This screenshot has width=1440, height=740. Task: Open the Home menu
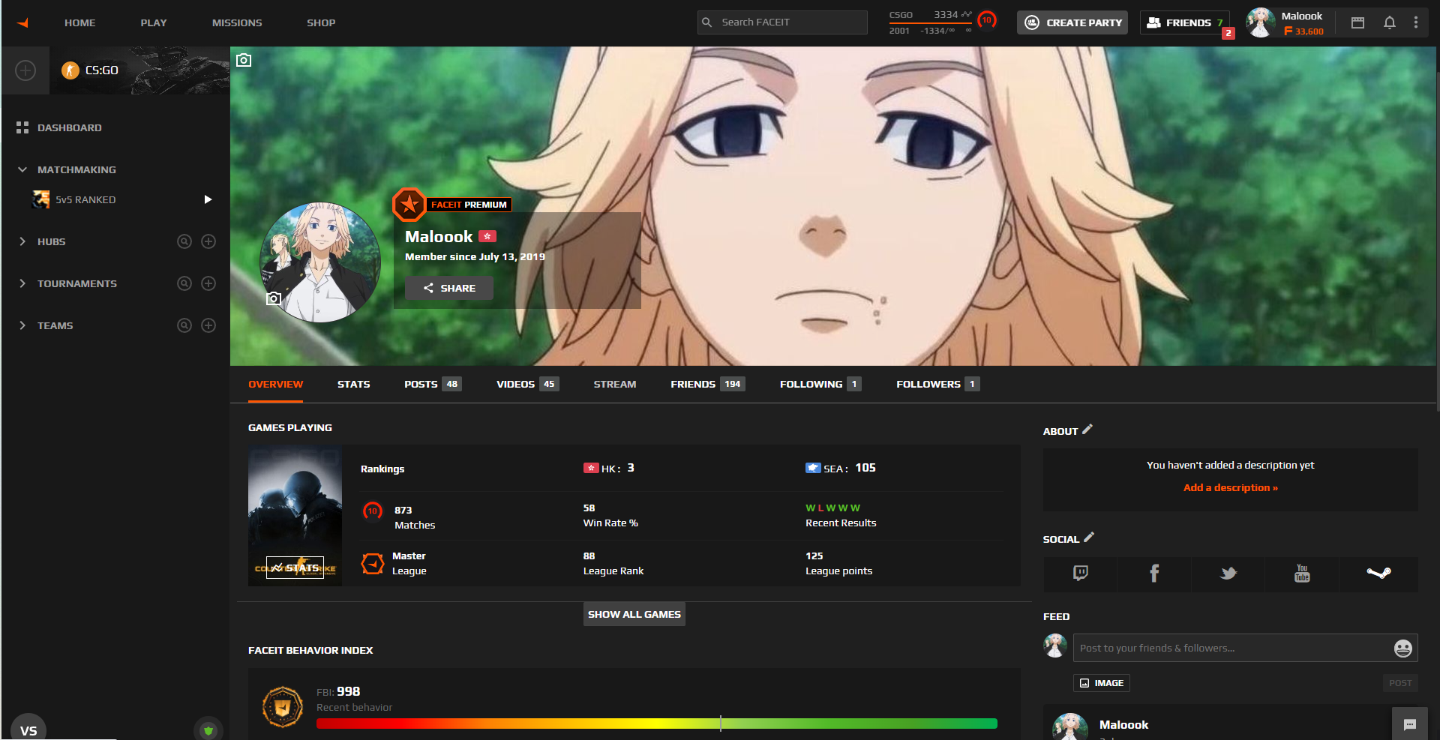coord(79,22)
